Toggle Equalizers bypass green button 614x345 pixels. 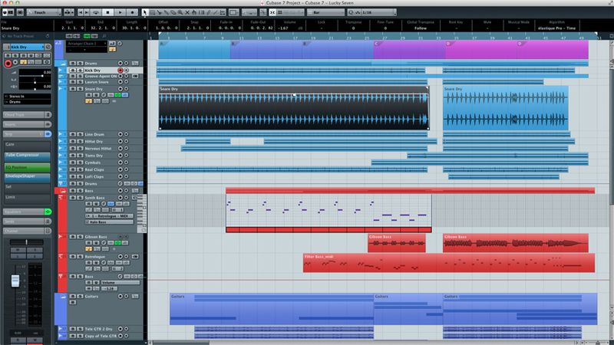click(x=48, y=212)
